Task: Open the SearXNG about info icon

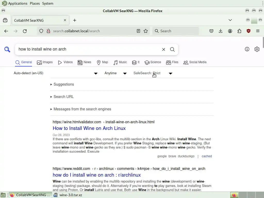Action: 247,49
